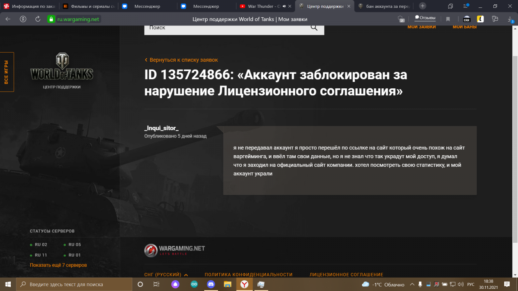The image size is (518, 291).
Task: Launch Alice assistant purple taskbar icon
Action: pyautogui.click(x=175, y=285)
